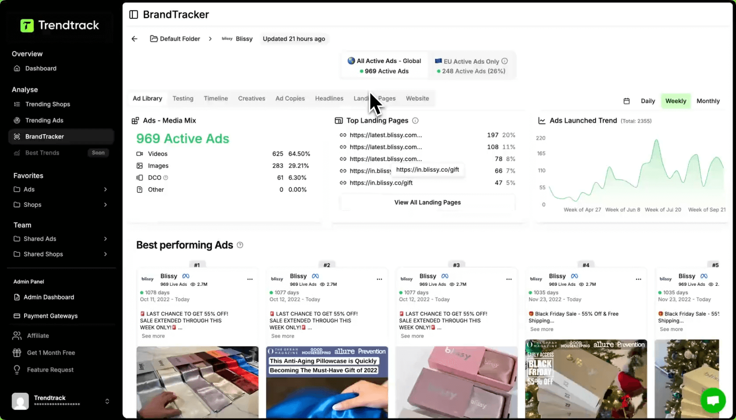Viewport: 736px width, 420px height.
Task: Switch to Website tab
Action: [417, 99]
